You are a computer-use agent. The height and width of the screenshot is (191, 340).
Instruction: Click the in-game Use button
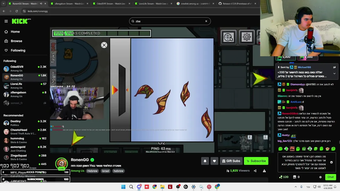261,144
